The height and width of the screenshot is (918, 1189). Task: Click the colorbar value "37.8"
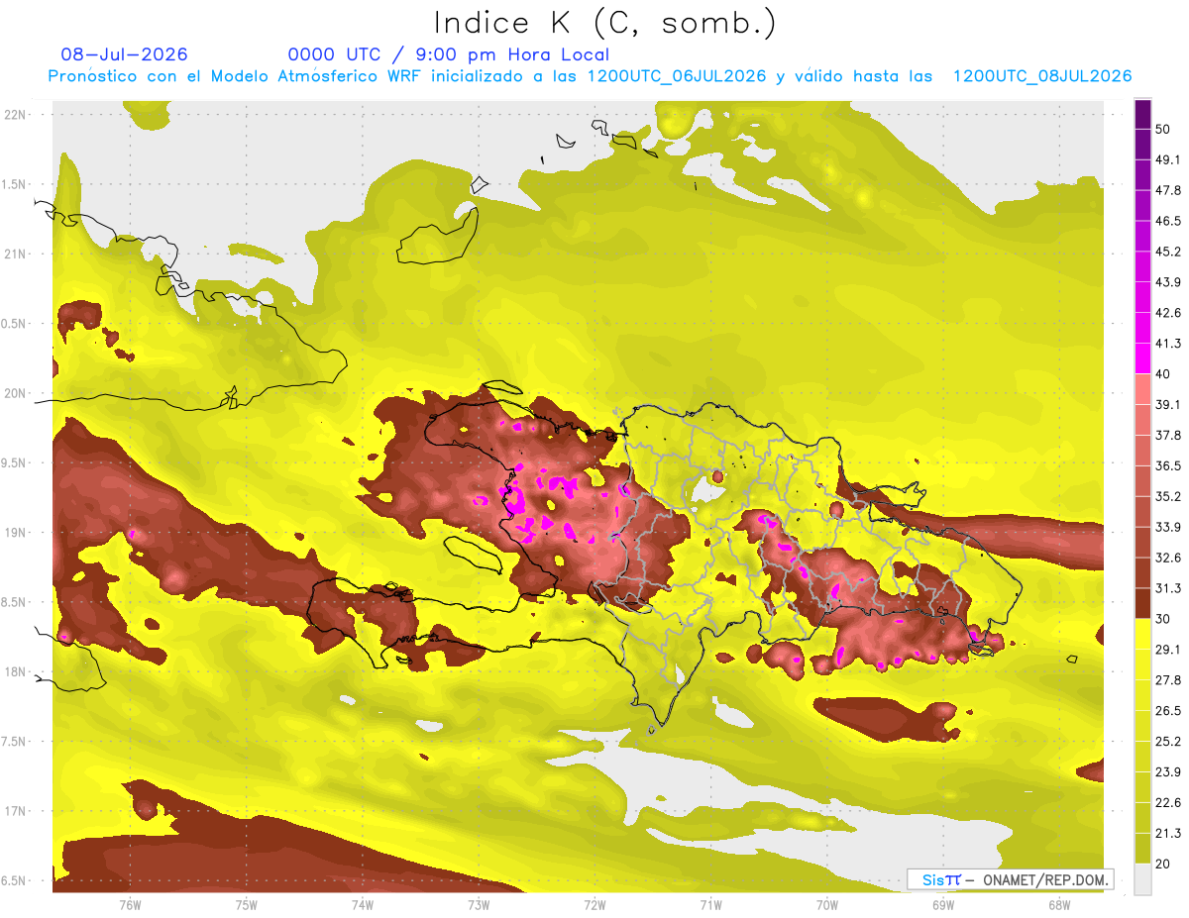tap(1168, 436)
